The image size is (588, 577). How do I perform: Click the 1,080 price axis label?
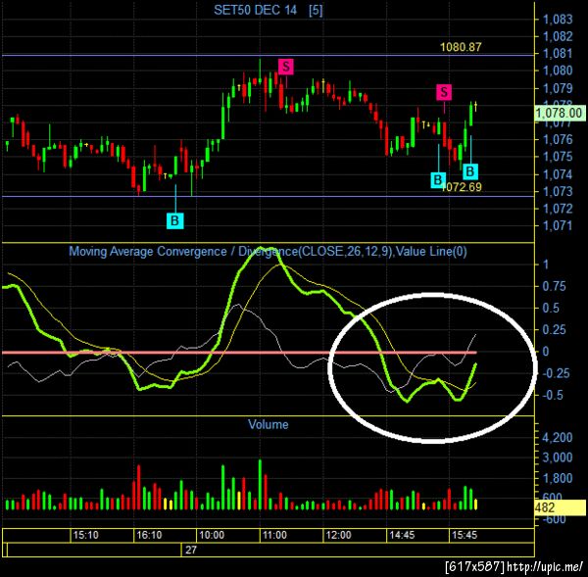tap(558, 71)
